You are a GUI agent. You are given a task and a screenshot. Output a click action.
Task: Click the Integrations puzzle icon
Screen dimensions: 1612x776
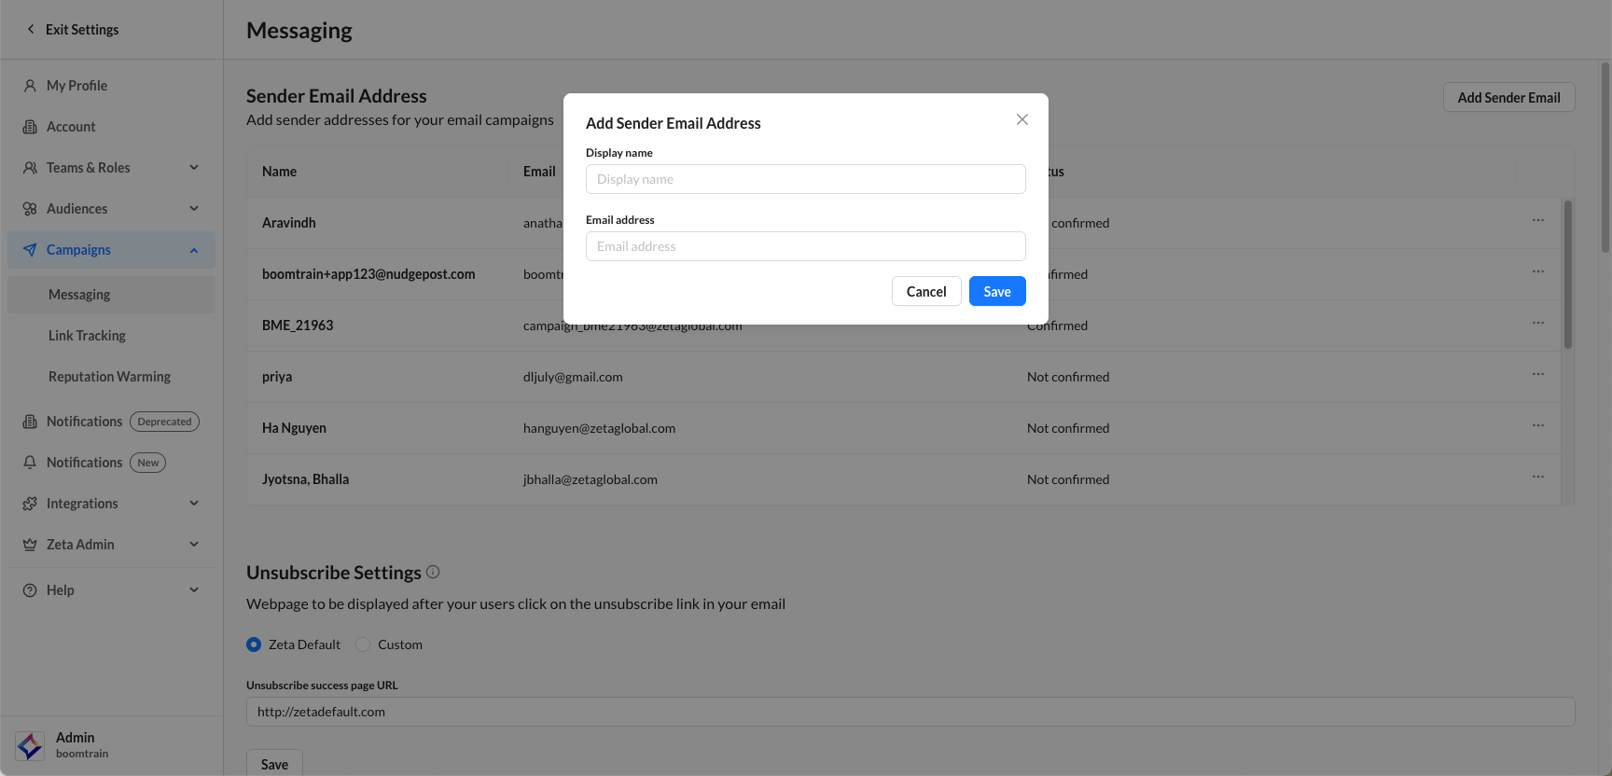(30, 504)
